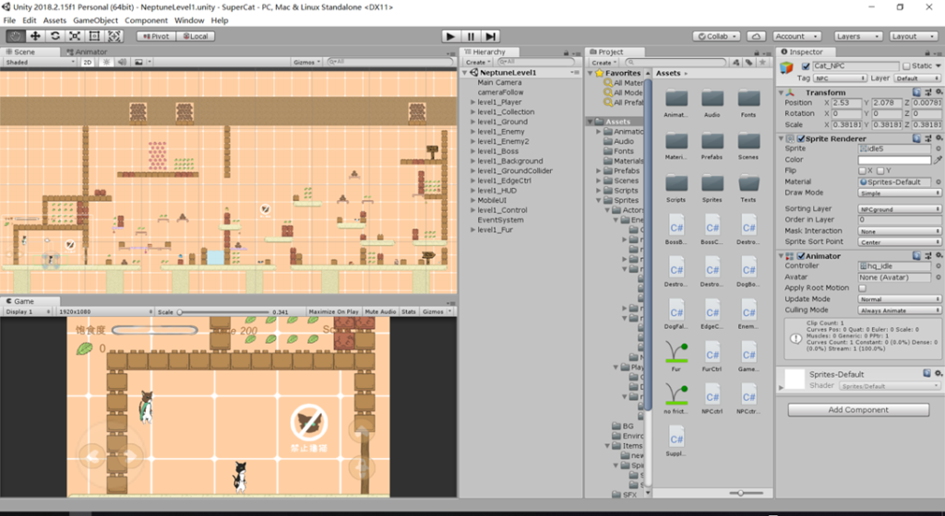Click the Add Component button
The height and width of the screenshot is (516, 945).
[x=858, y=410]
